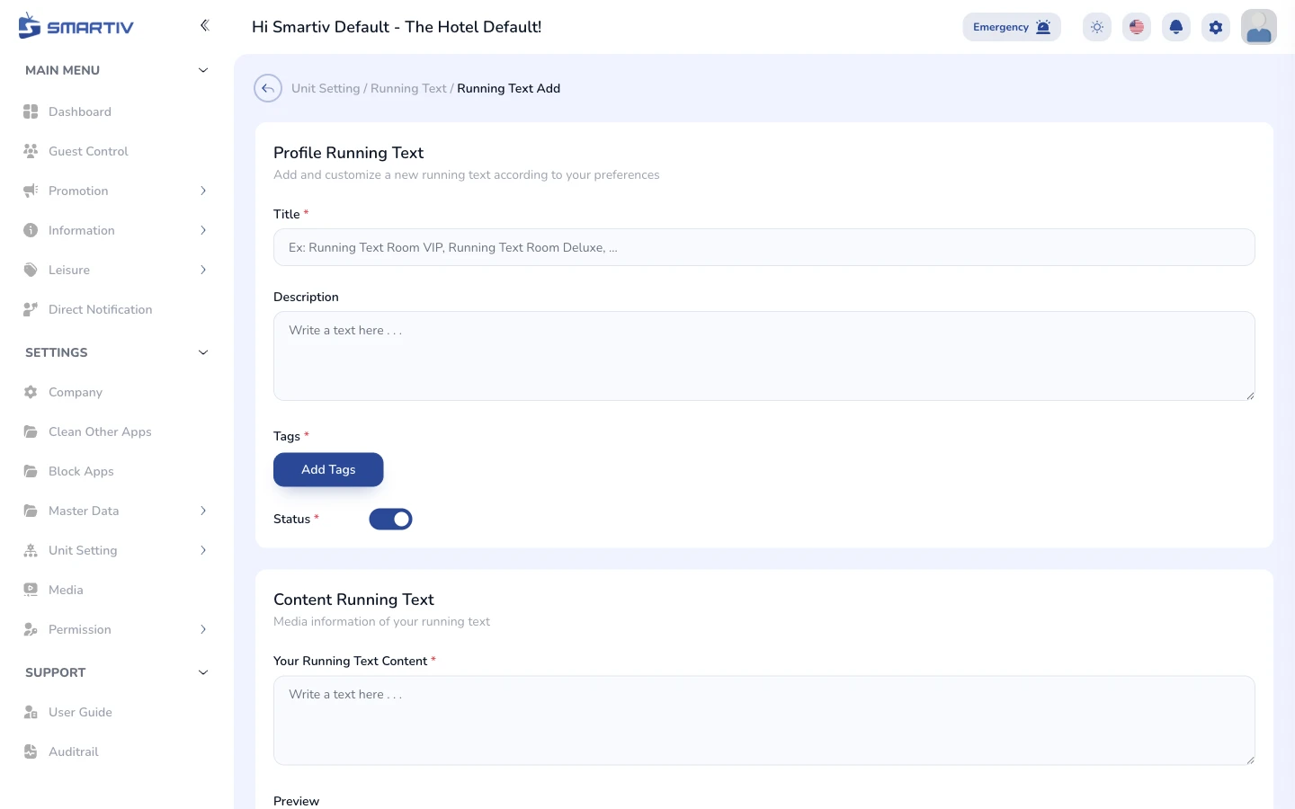Collapse the SETTINGS section
Screen dimensions: 1295x809
click(x=203, y=352)
